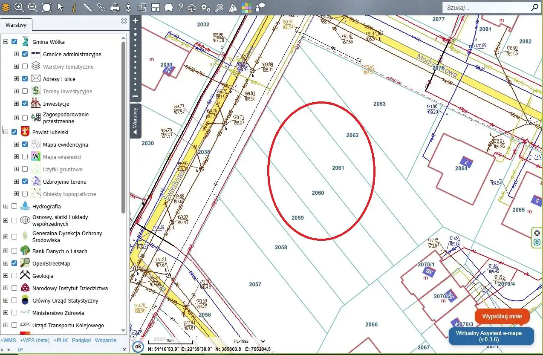Turn on the Mapa własności checkbox
This screenshot has width=543, height=355.
pyautogui.click(x=25, y=157)
